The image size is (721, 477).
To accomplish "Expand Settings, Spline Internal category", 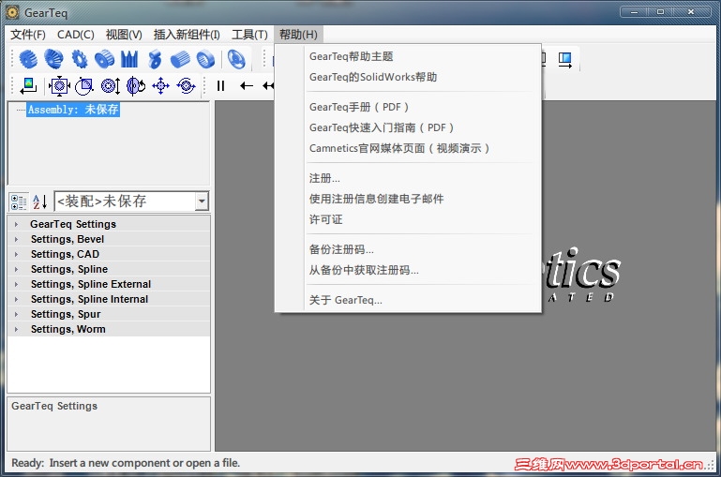I will [x=16, y=299].
